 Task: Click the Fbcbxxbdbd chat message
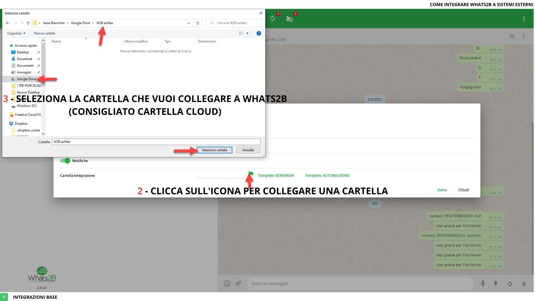click(480, 58)
